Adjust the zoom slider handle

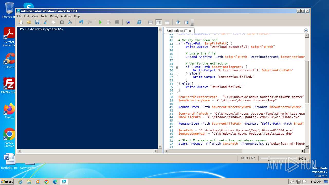(x=269, y=158)
